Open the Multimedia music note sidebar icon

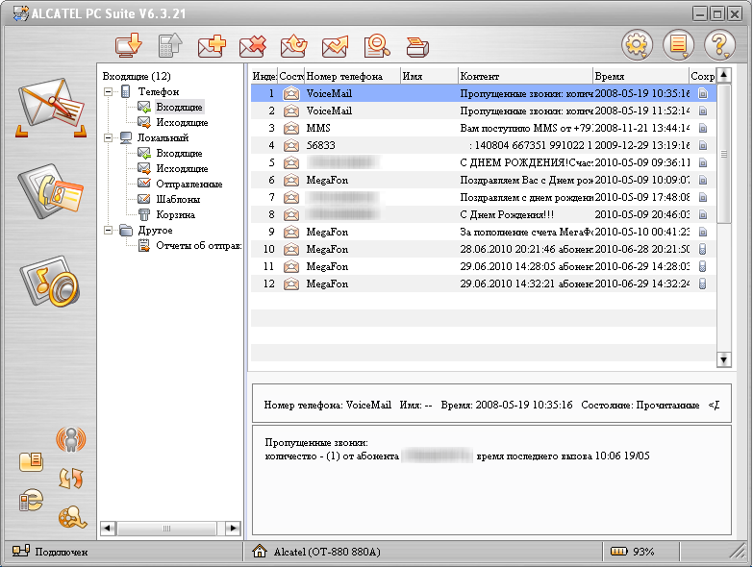coord(50,282)
